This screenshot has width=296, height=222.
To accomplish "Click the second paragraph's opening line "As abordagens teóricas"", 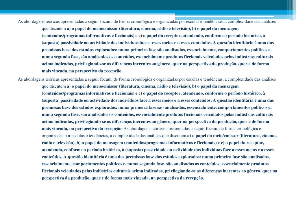I will tap(147, 79).
